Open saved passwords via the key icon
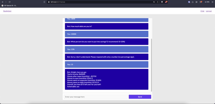Image resolution: width=215 pixels, height=104 pixels. click(x=154, y=2)
